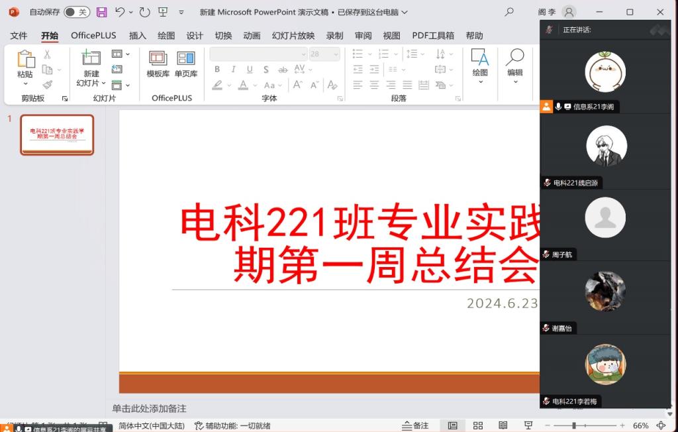Expand the 编辑 editing dropdown
Image resolution: width=678 pixels, height=432 pixels.
tap(514, 82)
